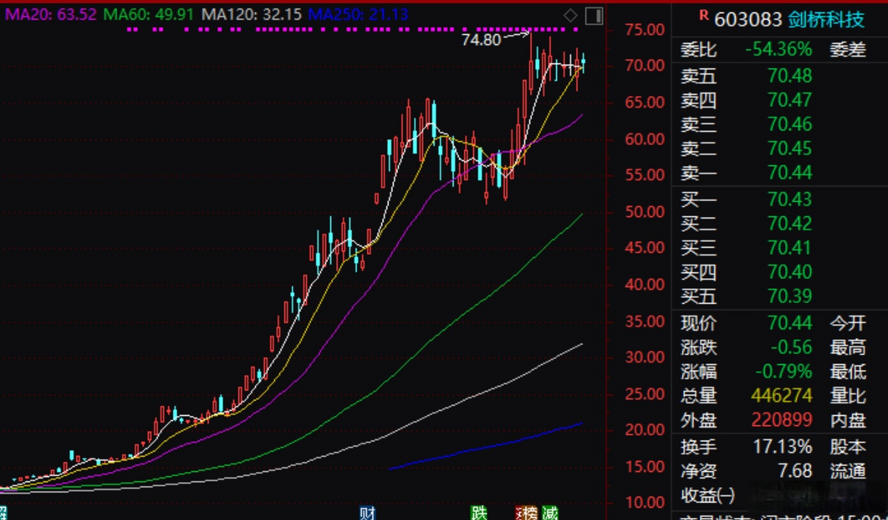Click stock code 603083 in header
The image size is (888, 520).
pos(748,19)
